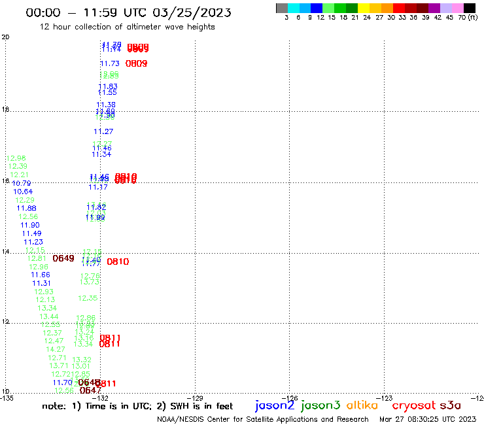Screen dimensions: 484x425
Task: Click the blue wave height value 11.31
Action: coord(41,283)
